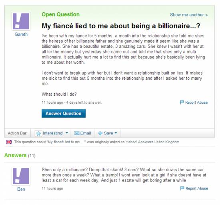Click Report Abuse on the question
Viewport: 220px width, 205px height.
(196, 102)
